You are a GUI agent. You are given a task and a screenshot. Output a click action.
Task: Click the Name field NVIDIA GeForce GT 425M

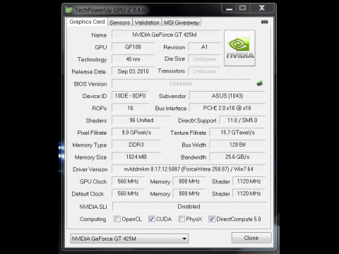[166, 35]
